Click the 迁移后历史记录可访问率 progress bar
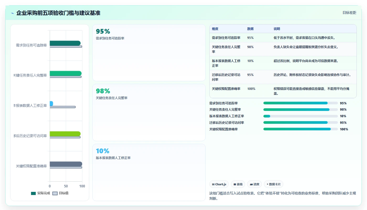Viewport: 367px width, 210px height. (x=301, y=122)
